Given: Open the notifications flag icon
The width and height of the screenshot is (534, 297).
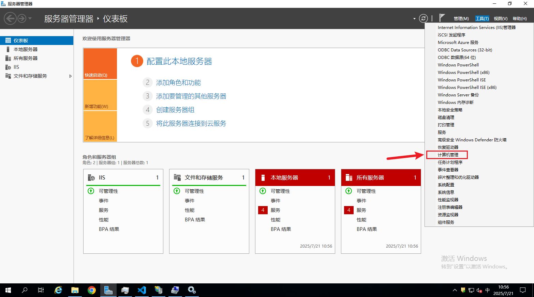Looking at the screenshot, I should [x=442, y=18].
